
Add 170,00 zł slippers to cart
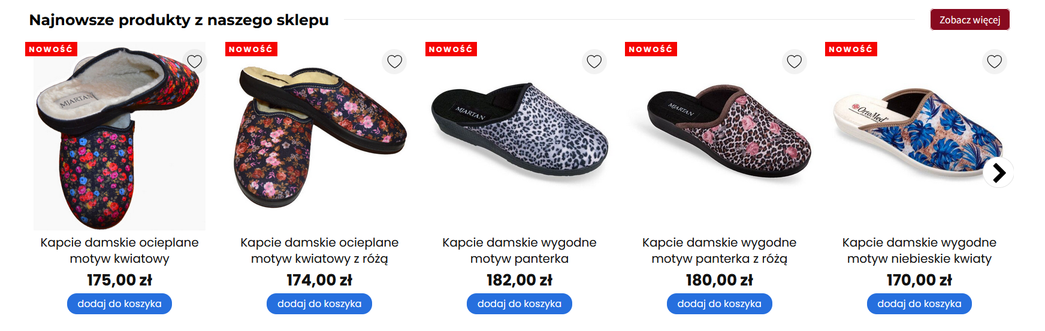pyautogui.click(x=919, y=303)
